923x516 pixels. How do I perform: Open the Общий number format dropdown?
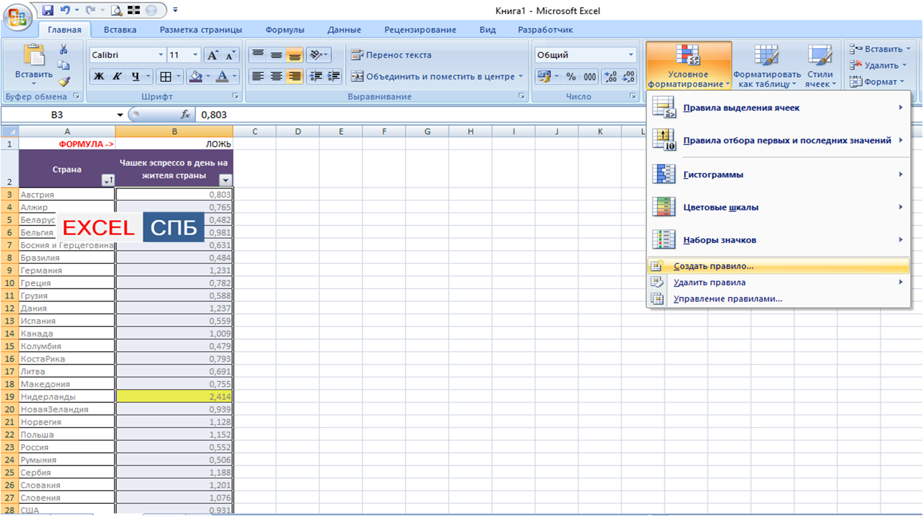pyautogui.click(x=631, y=55)
